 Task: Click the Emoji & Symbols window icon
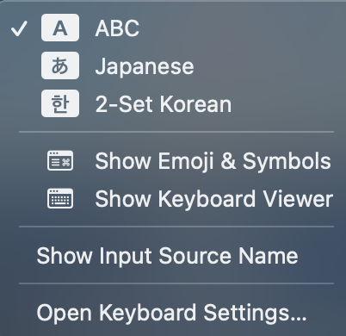[60, 160]
